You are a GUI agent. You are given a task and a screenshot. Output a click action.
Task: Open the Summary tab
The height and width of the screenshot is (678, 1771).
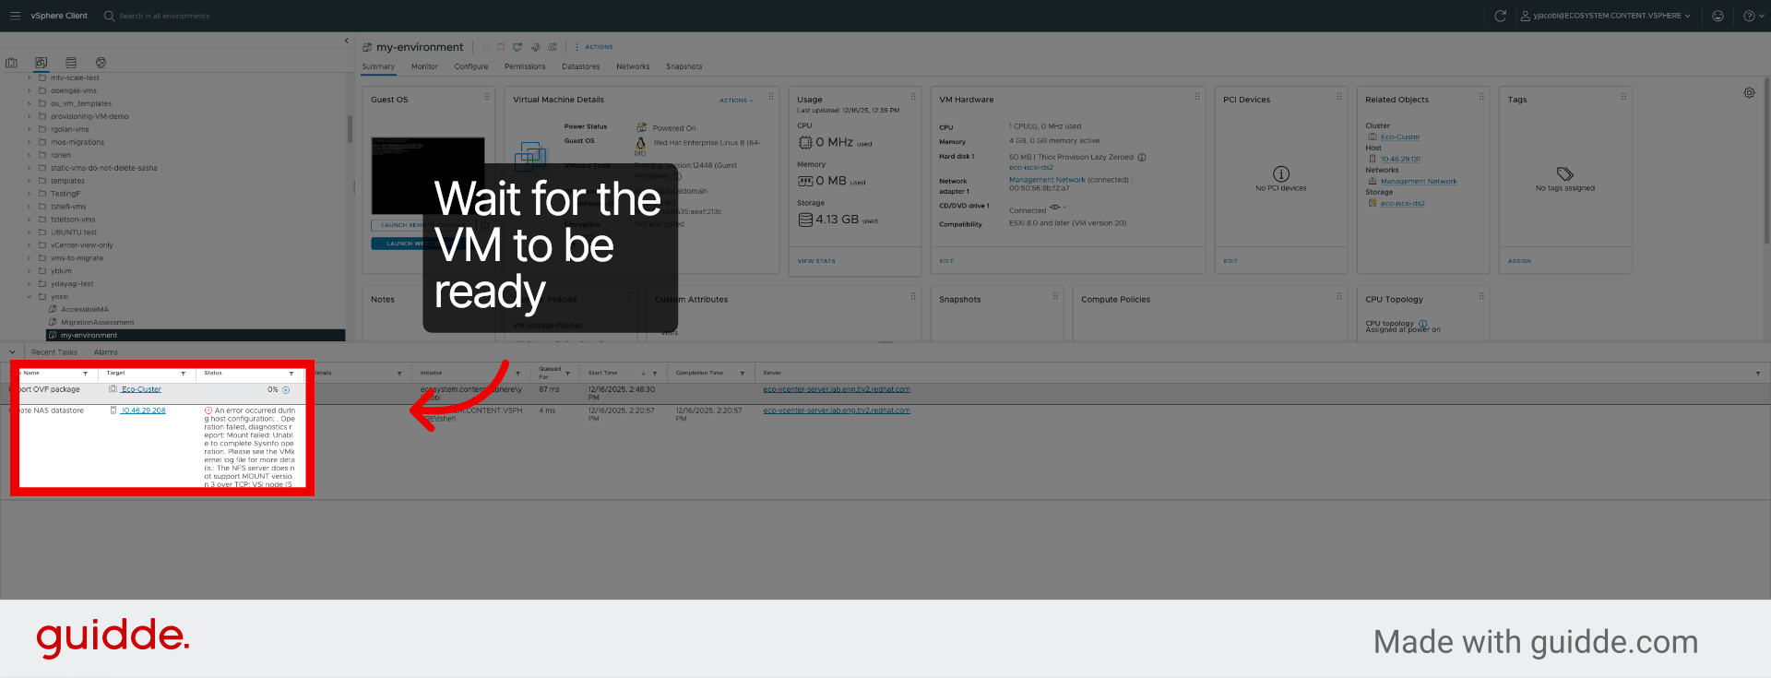[378, 66]
